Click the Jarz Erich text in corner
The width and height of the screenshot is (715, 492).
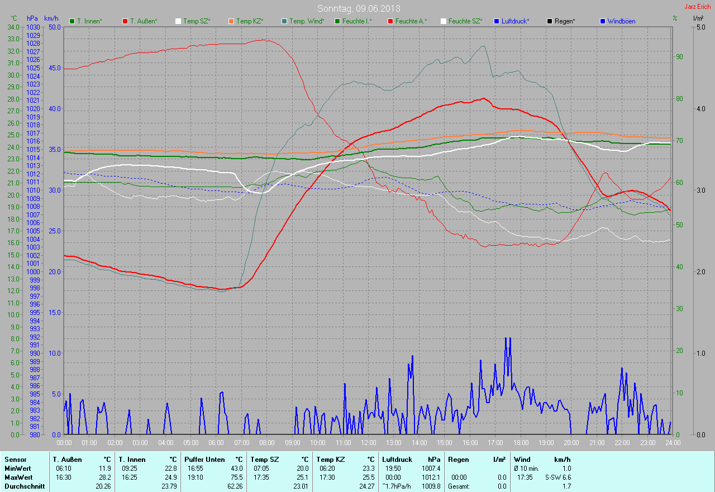tap(697, 7)
